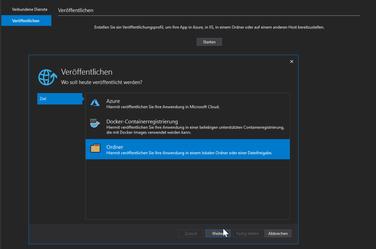This screenshot has width=376, height=249.
Task: Close the Veröffentlichen dialog
Action: click(292, 61)
